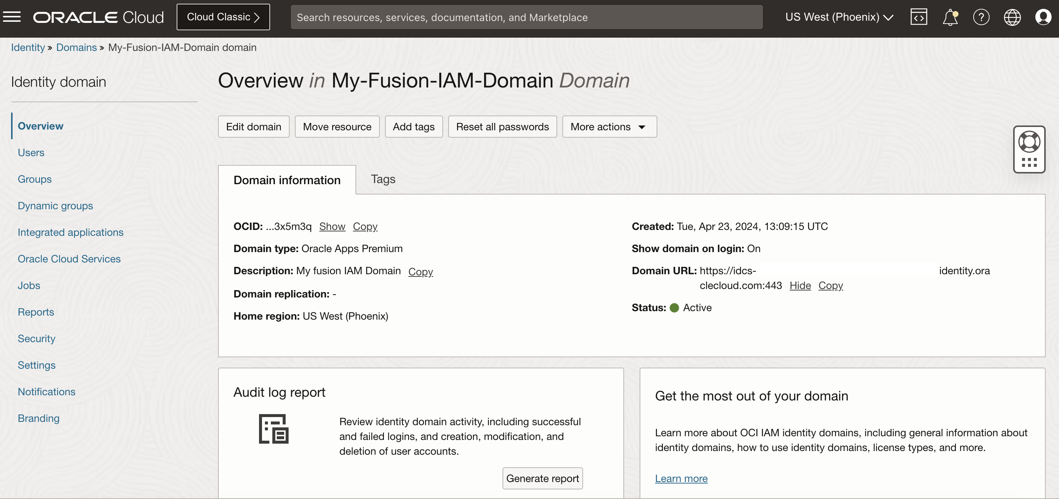Show the full OCID value

332,226
